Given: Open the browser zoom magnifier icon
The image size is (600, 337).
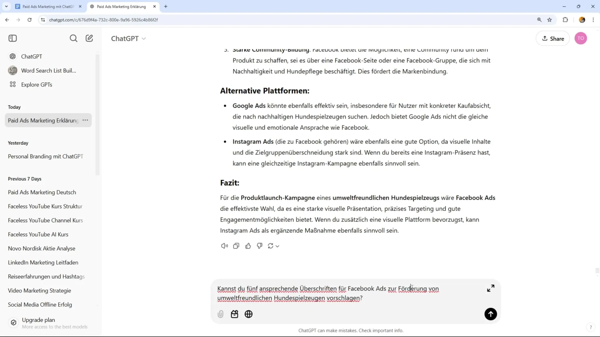Looking at the screenshot, I should tap(539, 20).
